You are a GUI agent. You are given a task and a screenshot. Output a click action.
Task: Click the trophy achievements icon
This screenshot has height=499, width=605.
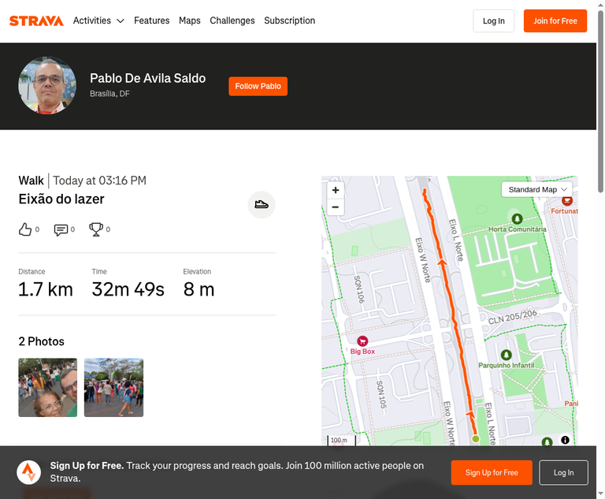coord(95,229)
